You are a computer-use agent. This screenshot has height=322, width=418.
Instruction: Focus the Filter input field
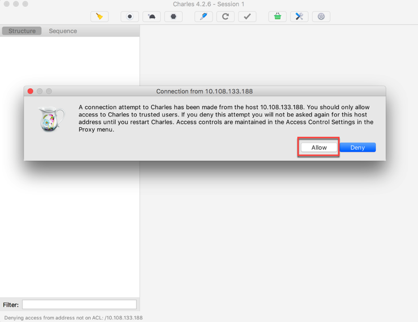[79, 304]
